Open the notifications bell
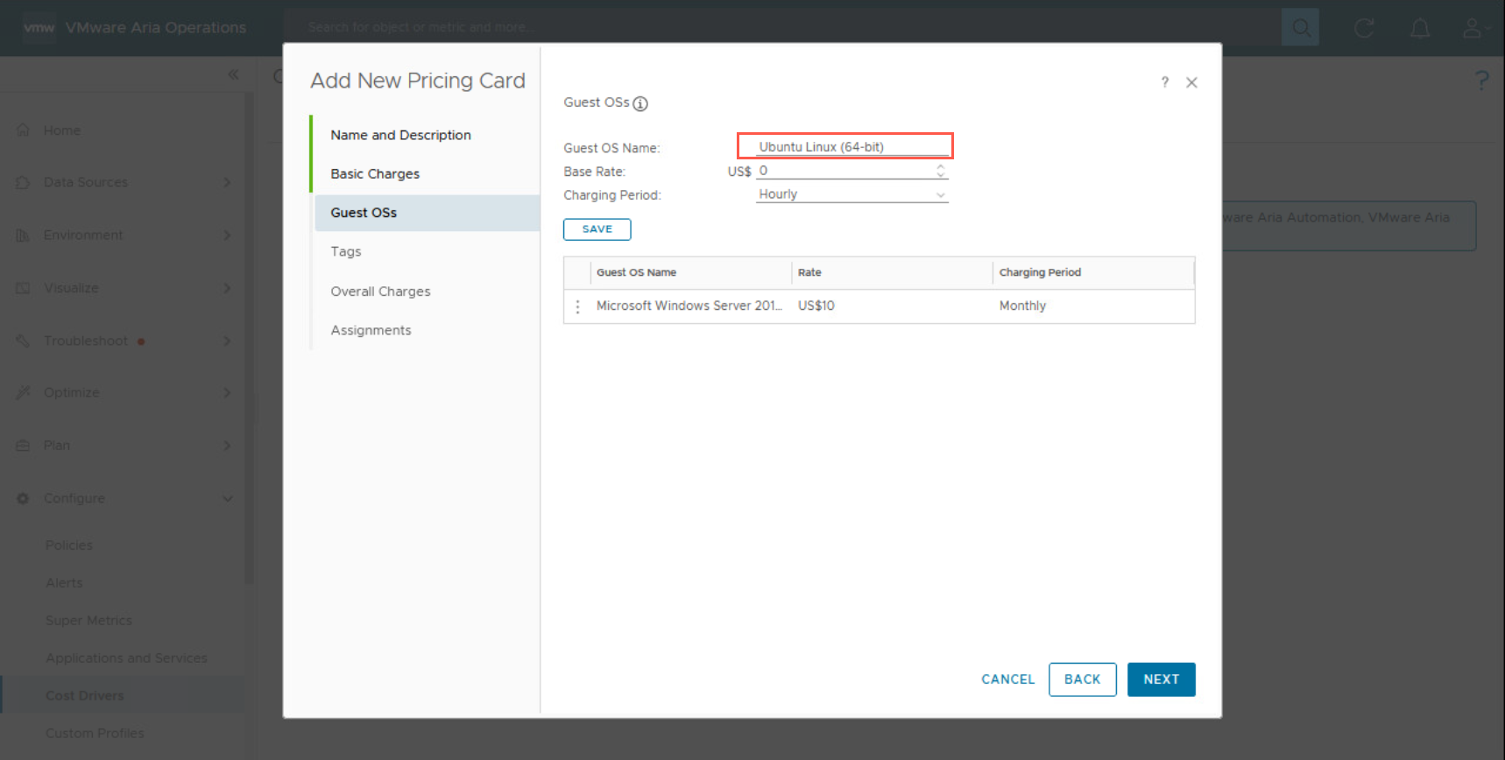Screen dimensions: 1505x760 click(1419, 28)
